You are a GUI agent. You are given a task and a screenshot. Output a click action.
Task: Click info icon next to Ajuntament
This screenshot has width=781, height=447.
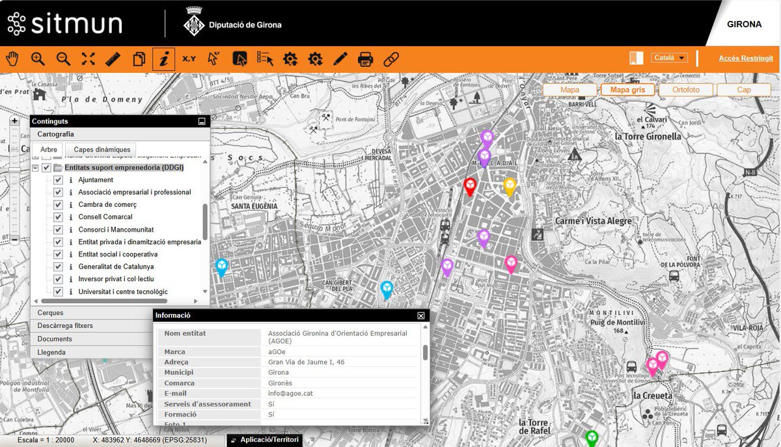[x=70, y=180]
